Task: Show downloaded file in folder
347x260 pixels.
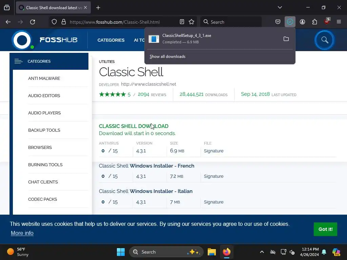Action: [x=286, y=39]
